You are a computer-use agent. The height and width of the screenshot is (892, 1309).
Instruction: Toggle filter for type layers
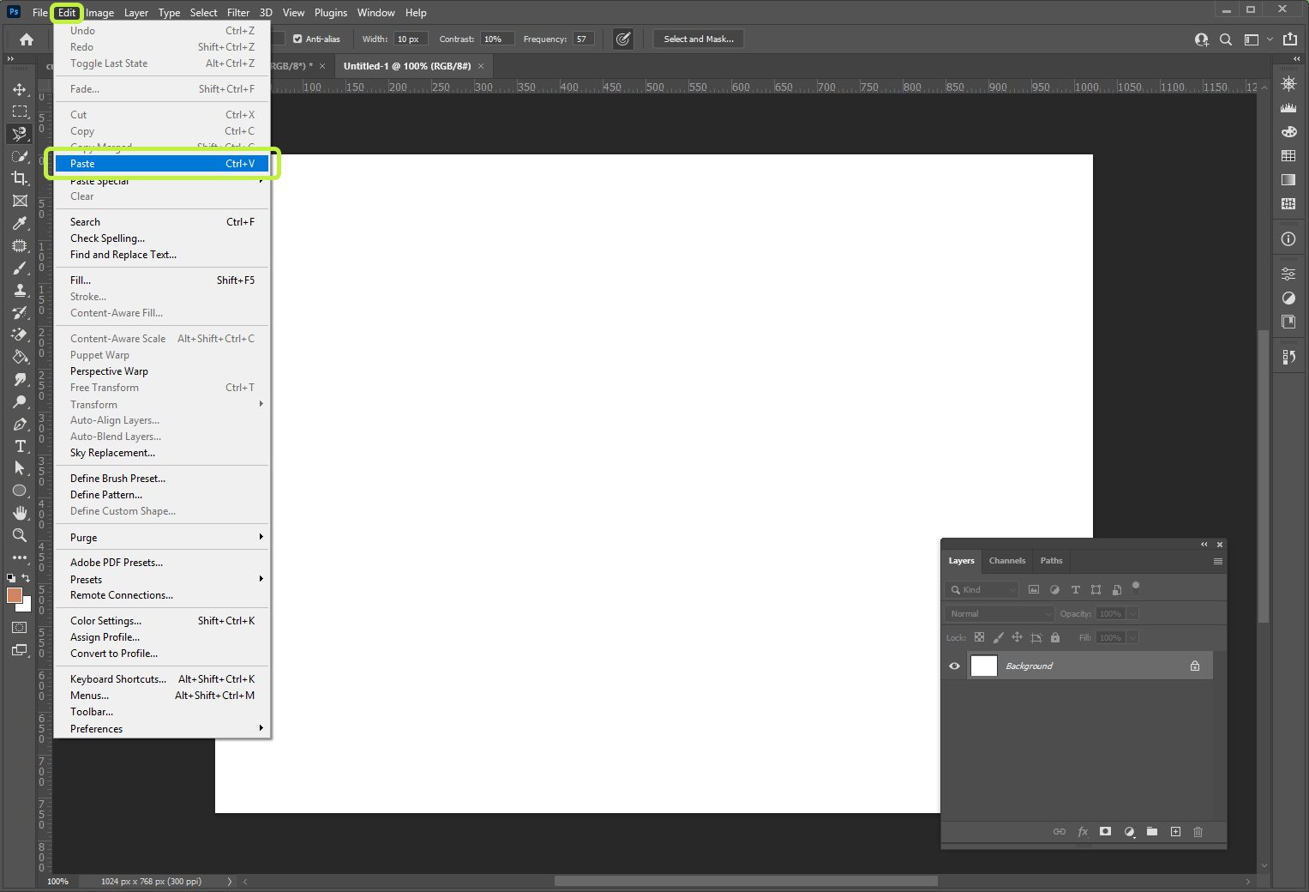(1076, 590)
